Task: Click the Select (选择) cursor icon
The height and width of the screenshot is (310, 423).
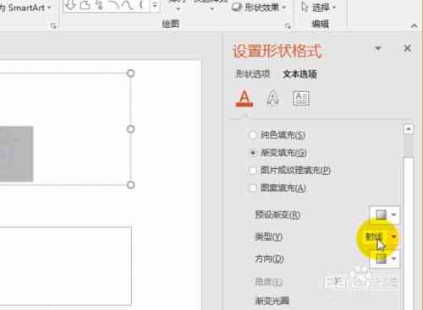Action: 305,7
